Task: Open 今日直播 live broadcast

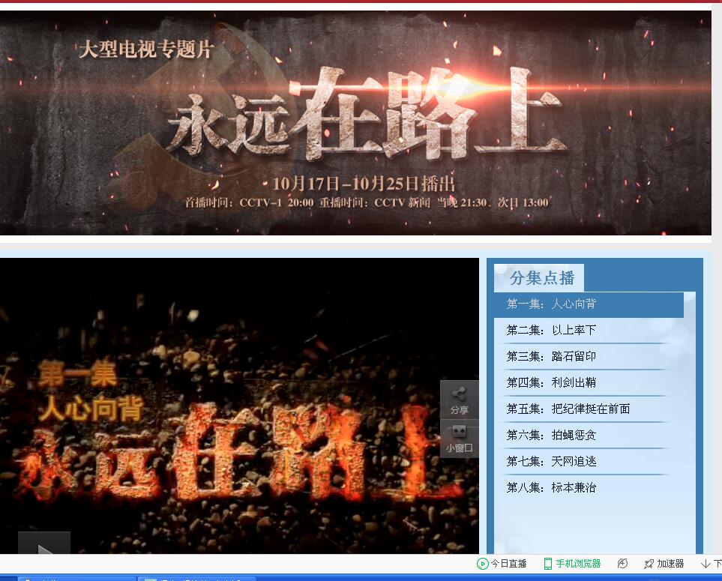Action: [502, 564]
